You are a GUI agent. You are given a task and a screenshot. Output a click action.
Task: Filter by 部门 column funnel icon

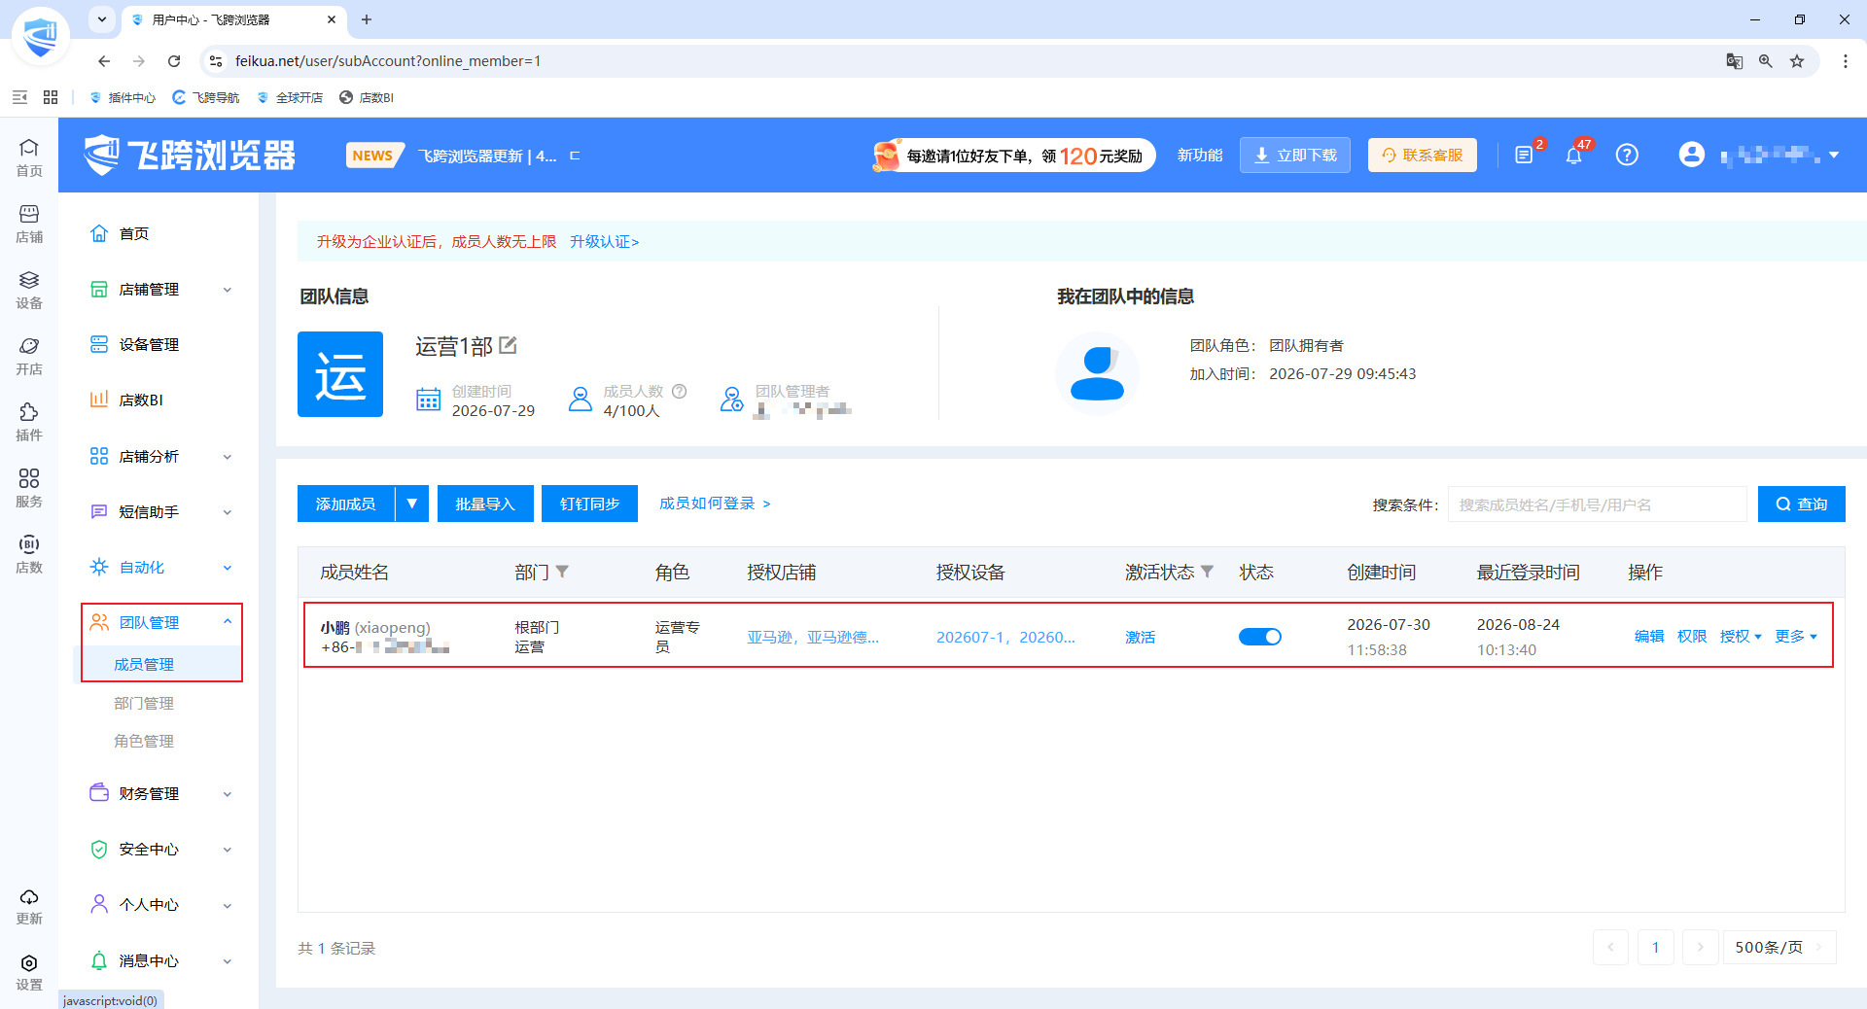562,572
